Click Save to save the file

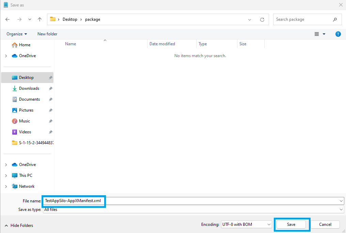tap(291, 224)
